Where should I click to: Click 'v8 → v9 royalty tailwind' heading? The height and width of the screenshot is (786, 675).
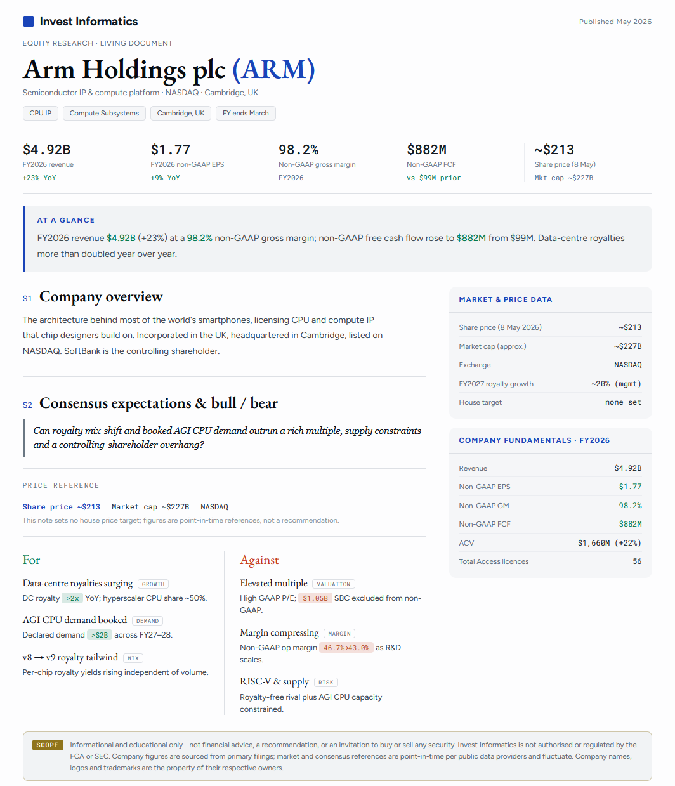[70, 658]
